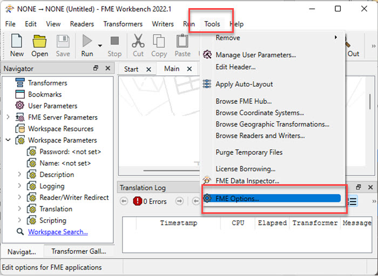
Task: Click the Copy toolbar icon
Action: [x=159, y=41]
